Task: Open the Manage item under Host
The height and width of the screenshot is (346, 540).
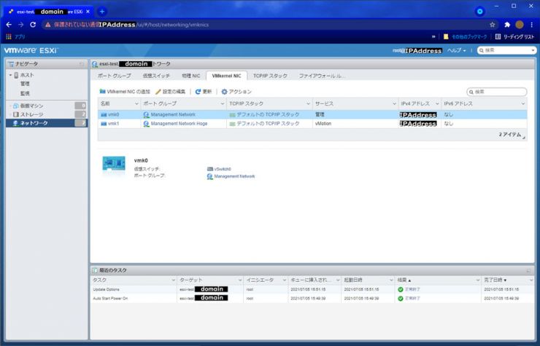Action: (25, 84)
